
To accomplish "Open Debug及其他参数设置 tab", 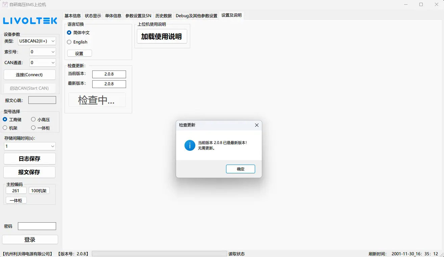I will click(x=196, y=16).
